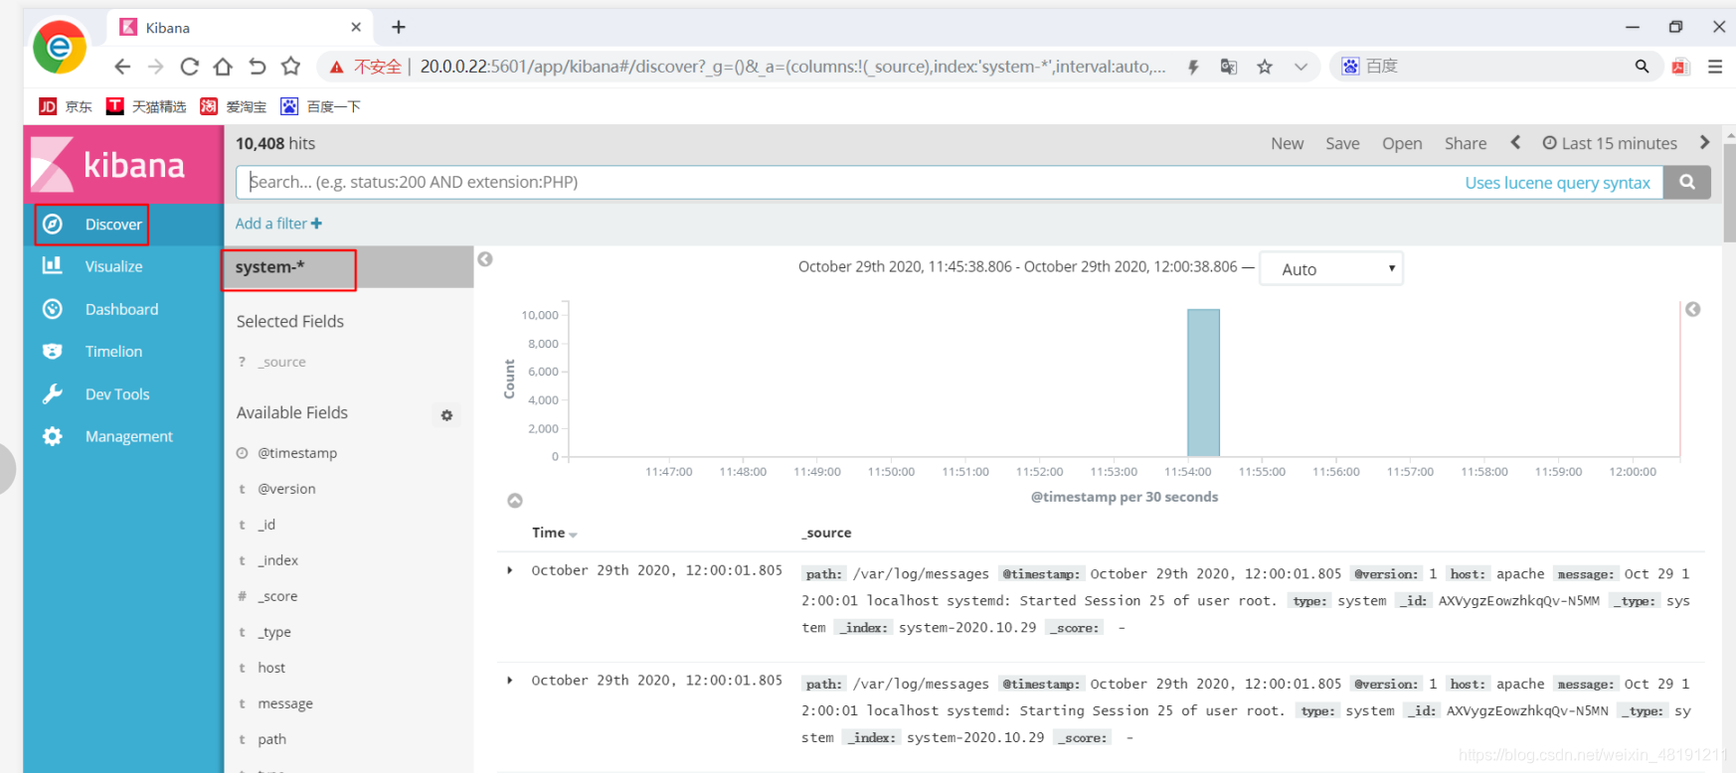Open the Dashboard section
The image size is (1736, 773).
click(x=121, y=309)
